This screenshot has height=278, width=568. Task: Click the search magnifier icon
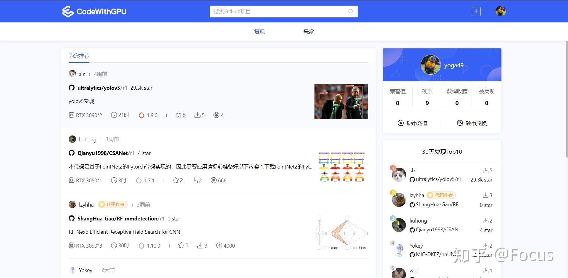click(x=350, y=11)
